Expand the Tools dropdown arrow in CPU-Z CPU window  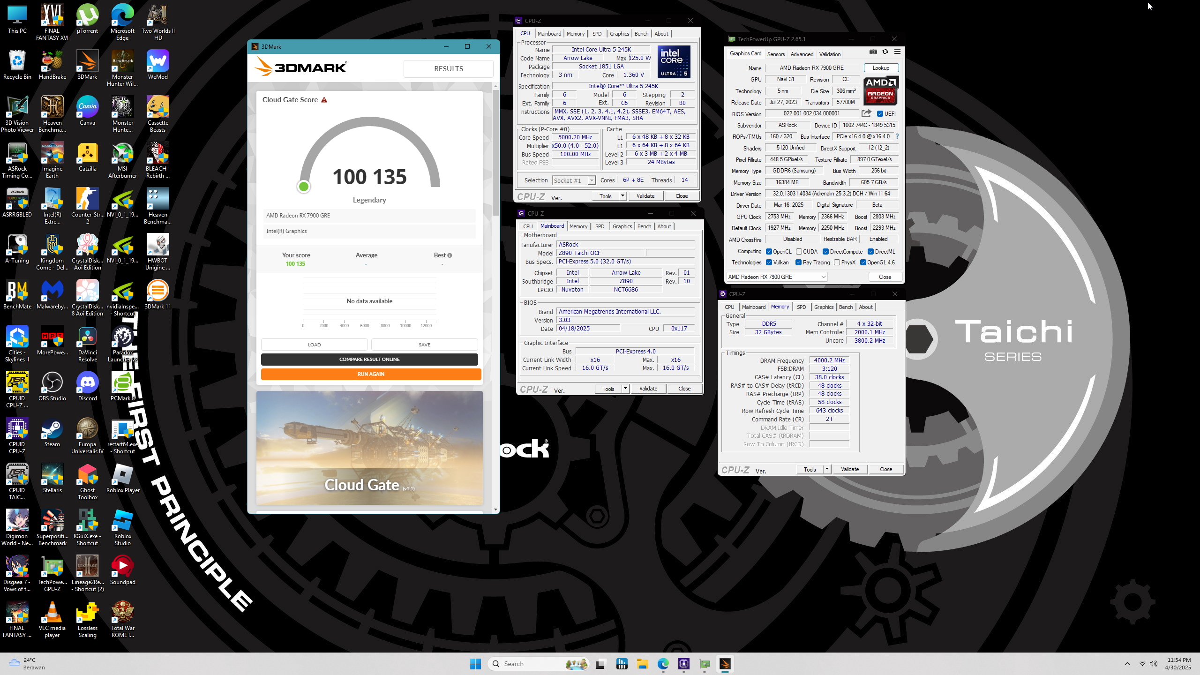(x=622, y=196)
